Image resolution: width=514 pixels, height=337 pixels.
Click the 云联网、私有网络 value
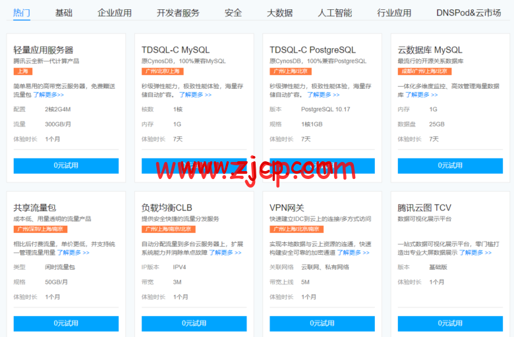[325, 267]
